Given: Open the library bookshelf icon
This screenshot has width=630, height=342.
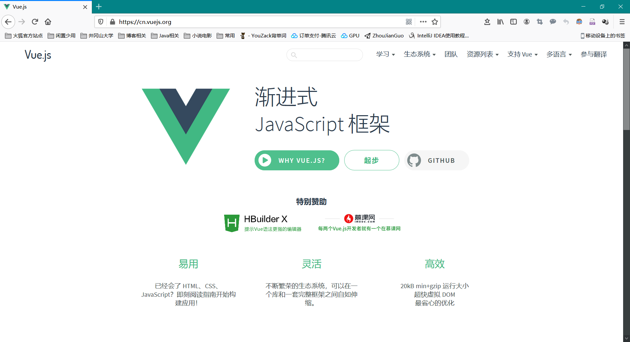Looking at the screenshot, I should (x=500, y=22).
